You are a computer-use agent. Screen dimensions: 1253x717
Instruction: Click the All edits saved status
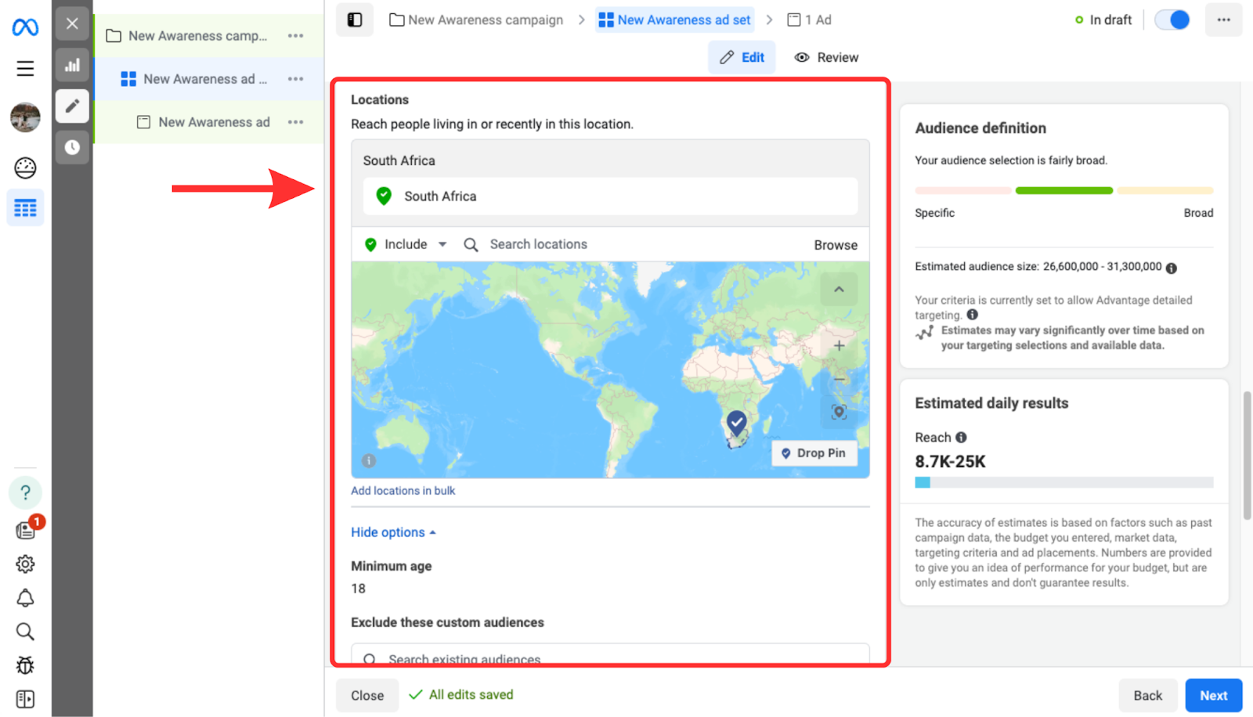coord(461,694)
